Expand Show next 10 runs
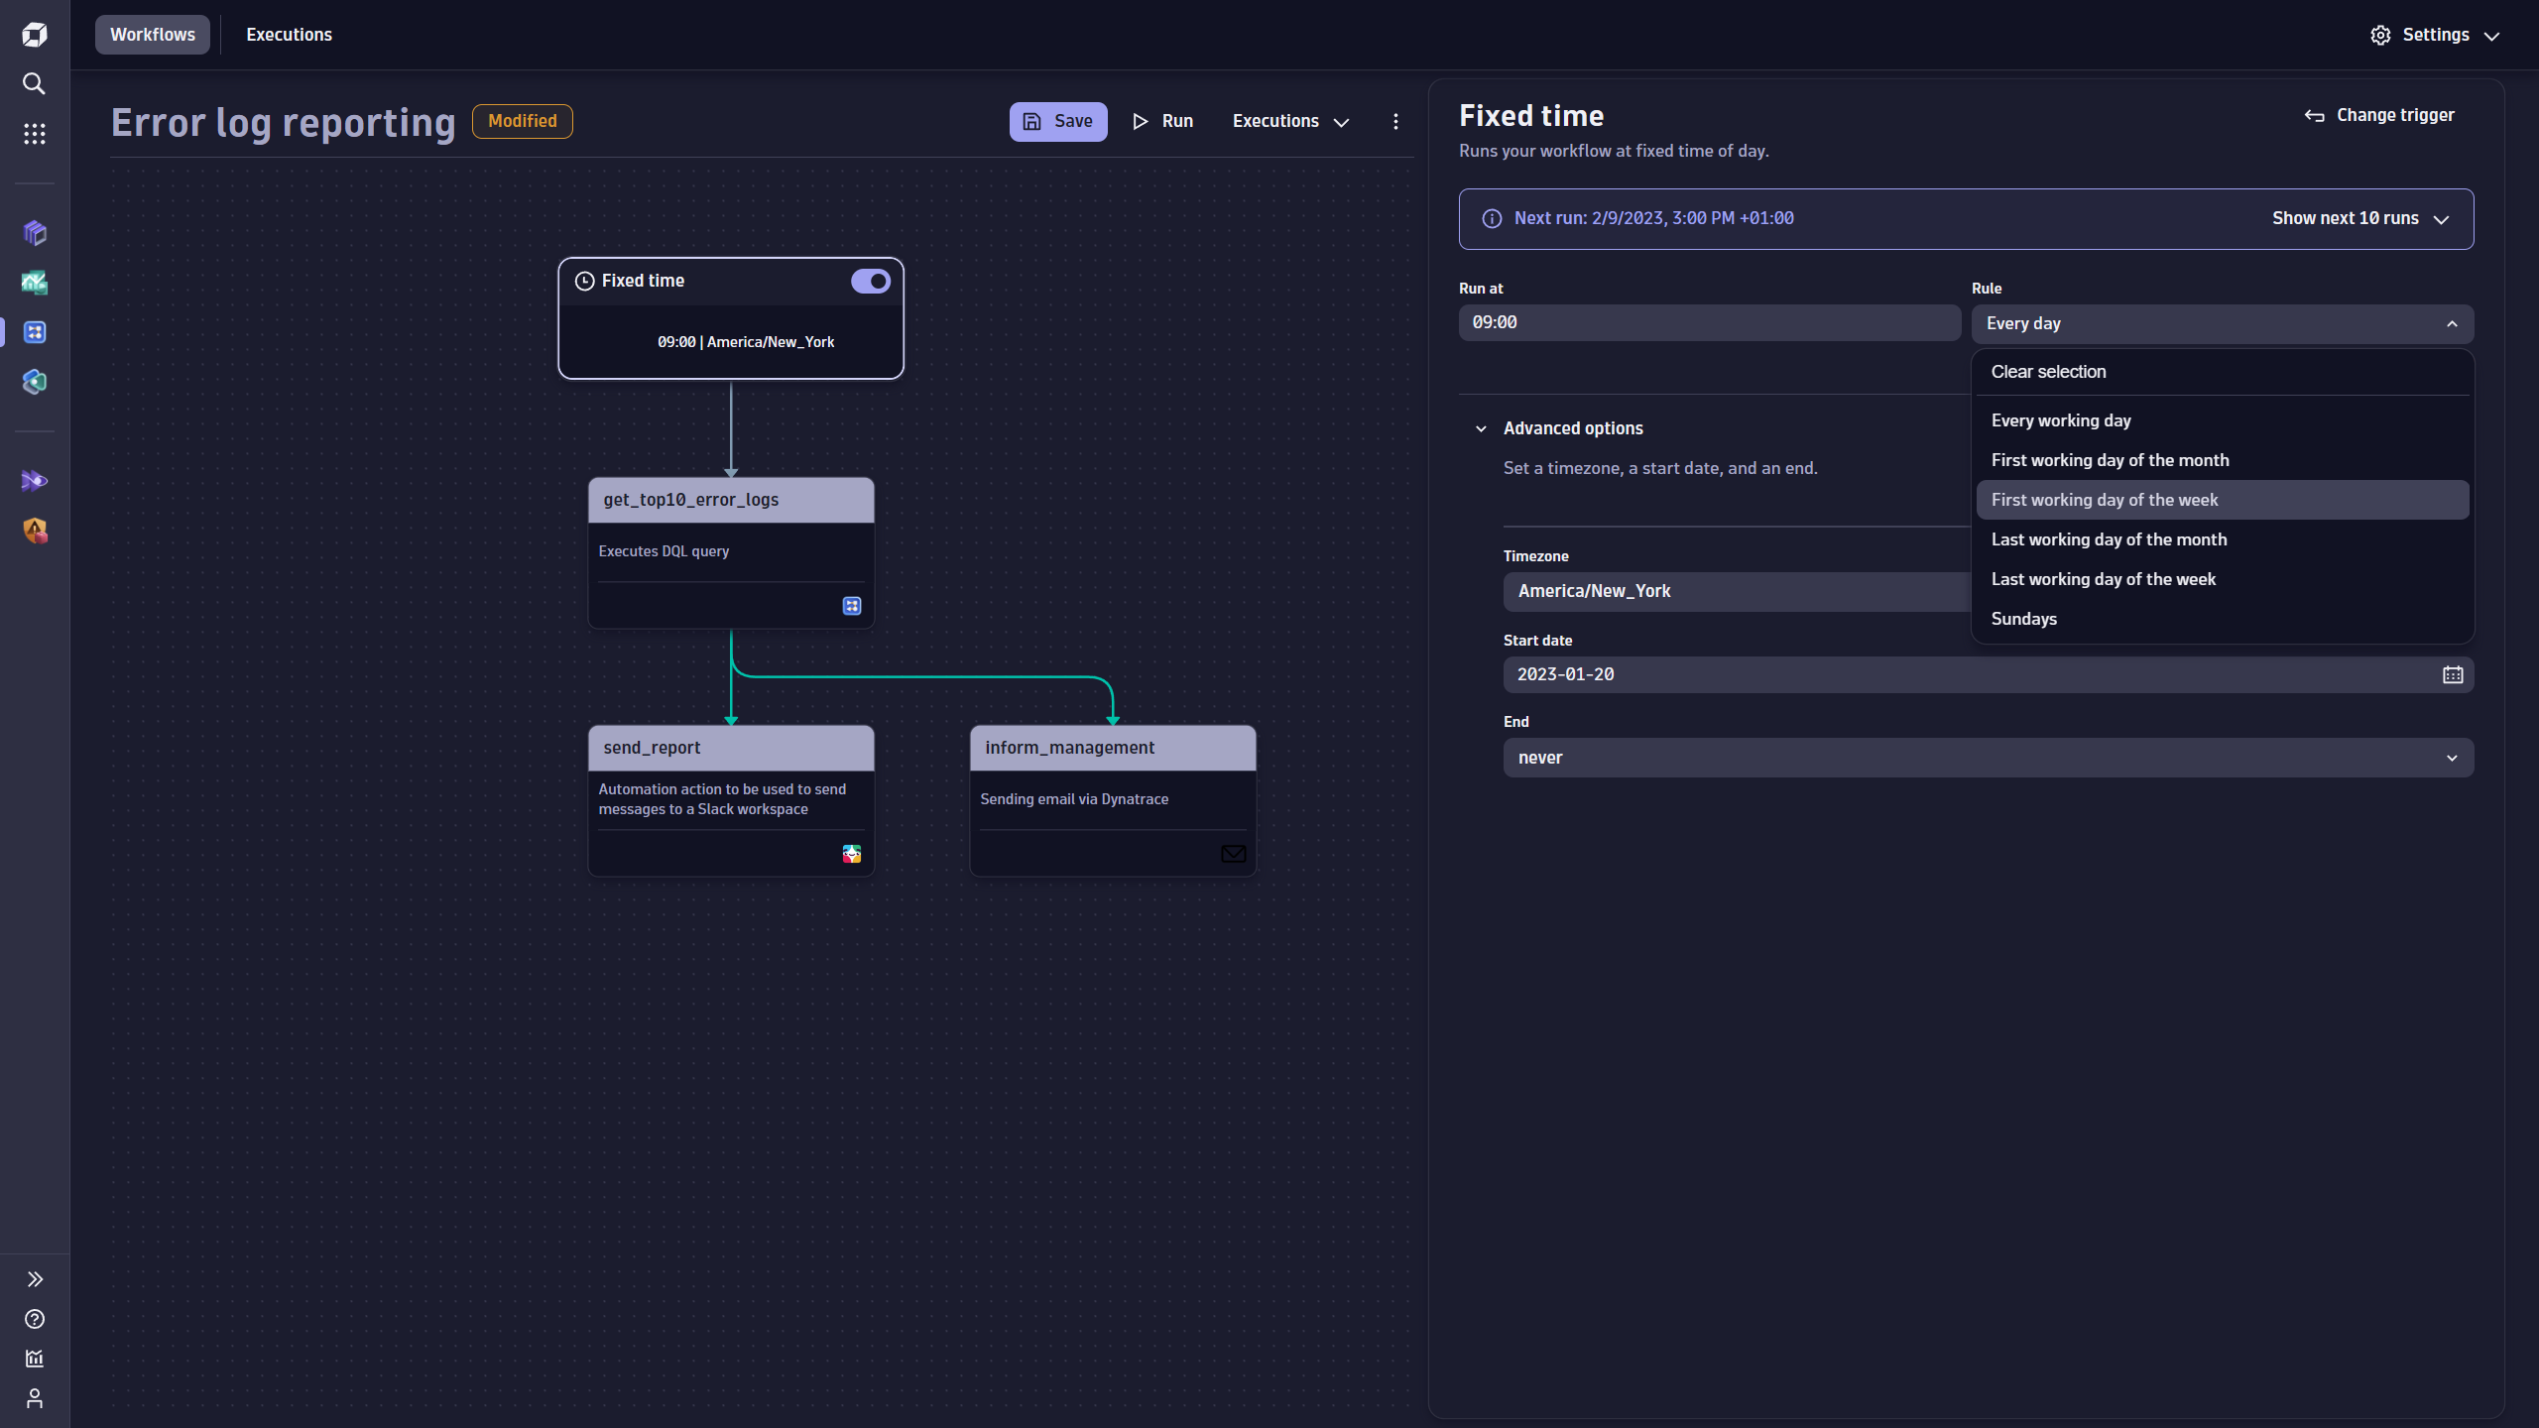The width and height of the screenshot is (2539, 1428). [x=2359, y=218]
